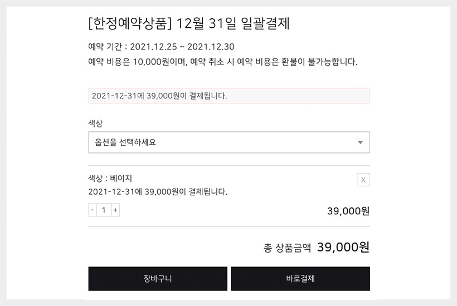Viewport: 457px width, 306px height.
Task: Click the 39,000원 price beside the quantity
Action: 348,211
